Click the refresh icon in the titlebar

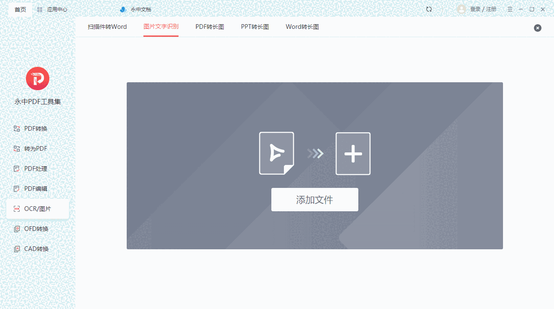pyautogui.click(x=429, y=9)
